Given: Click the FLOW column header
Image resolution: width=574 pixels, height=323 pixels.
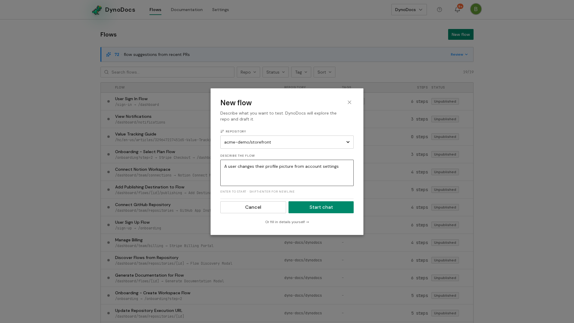Looking at the screenshot, I should [120, 87].
